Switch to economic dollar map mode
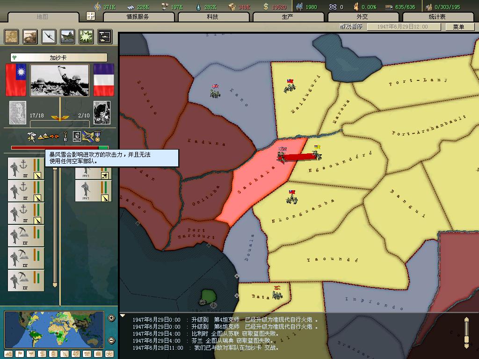 click(x=42, y=354)
